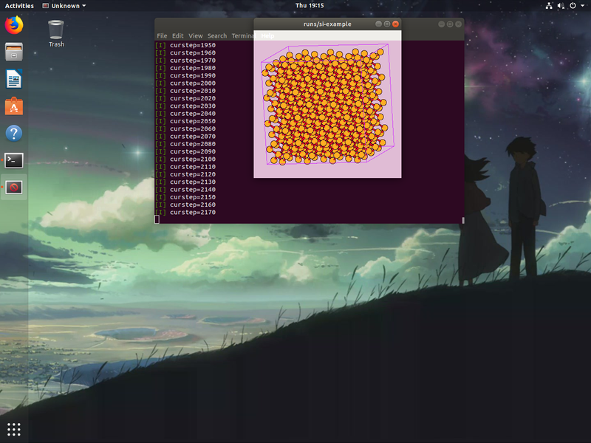Screen dimensions: 591x443
Task: Open the terminal Edit menu
Action: 177,35
